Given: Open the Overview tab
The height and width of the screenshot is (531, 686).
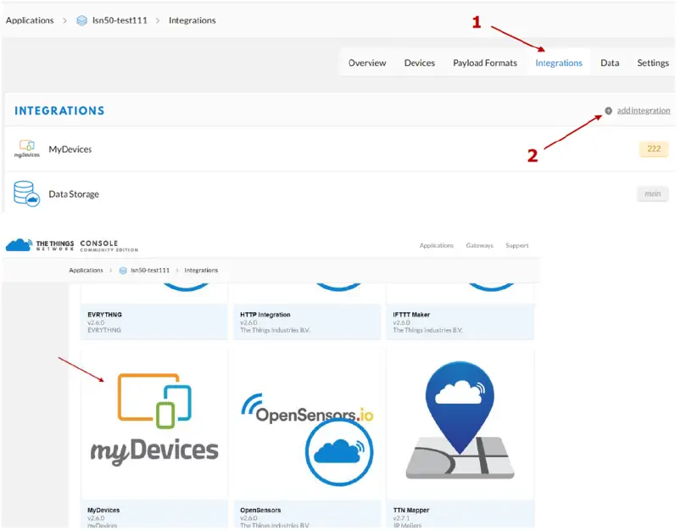Looking at the screenshot, I should [367, 63].
